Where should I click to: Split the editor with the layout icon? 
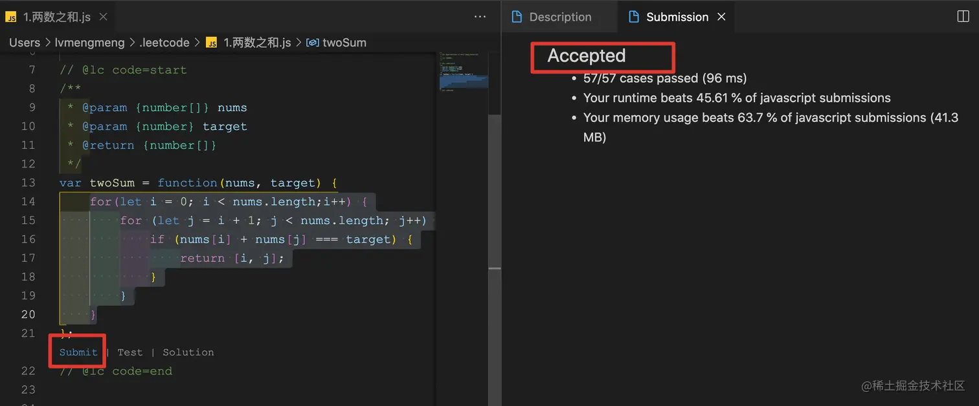963,17
